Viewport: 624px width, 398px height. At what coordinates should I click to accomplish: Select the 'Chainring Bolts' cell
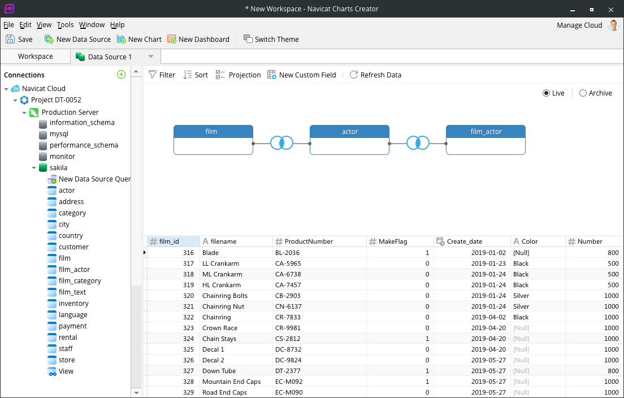236,296
